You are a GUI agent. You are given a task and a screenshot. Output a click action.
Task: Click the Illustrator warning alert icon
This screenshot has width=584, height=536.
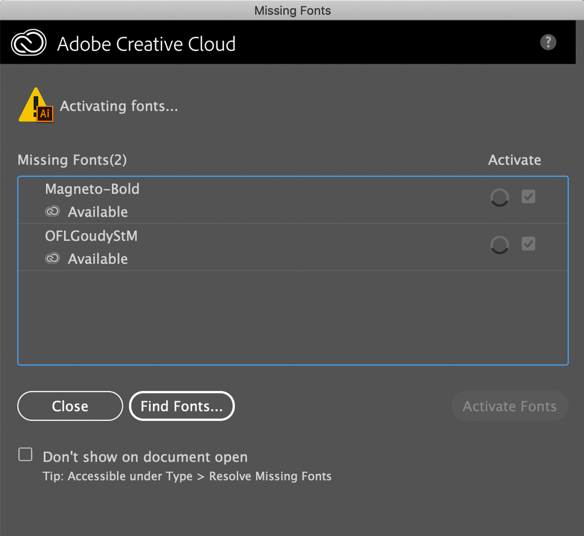coord(36,106)
